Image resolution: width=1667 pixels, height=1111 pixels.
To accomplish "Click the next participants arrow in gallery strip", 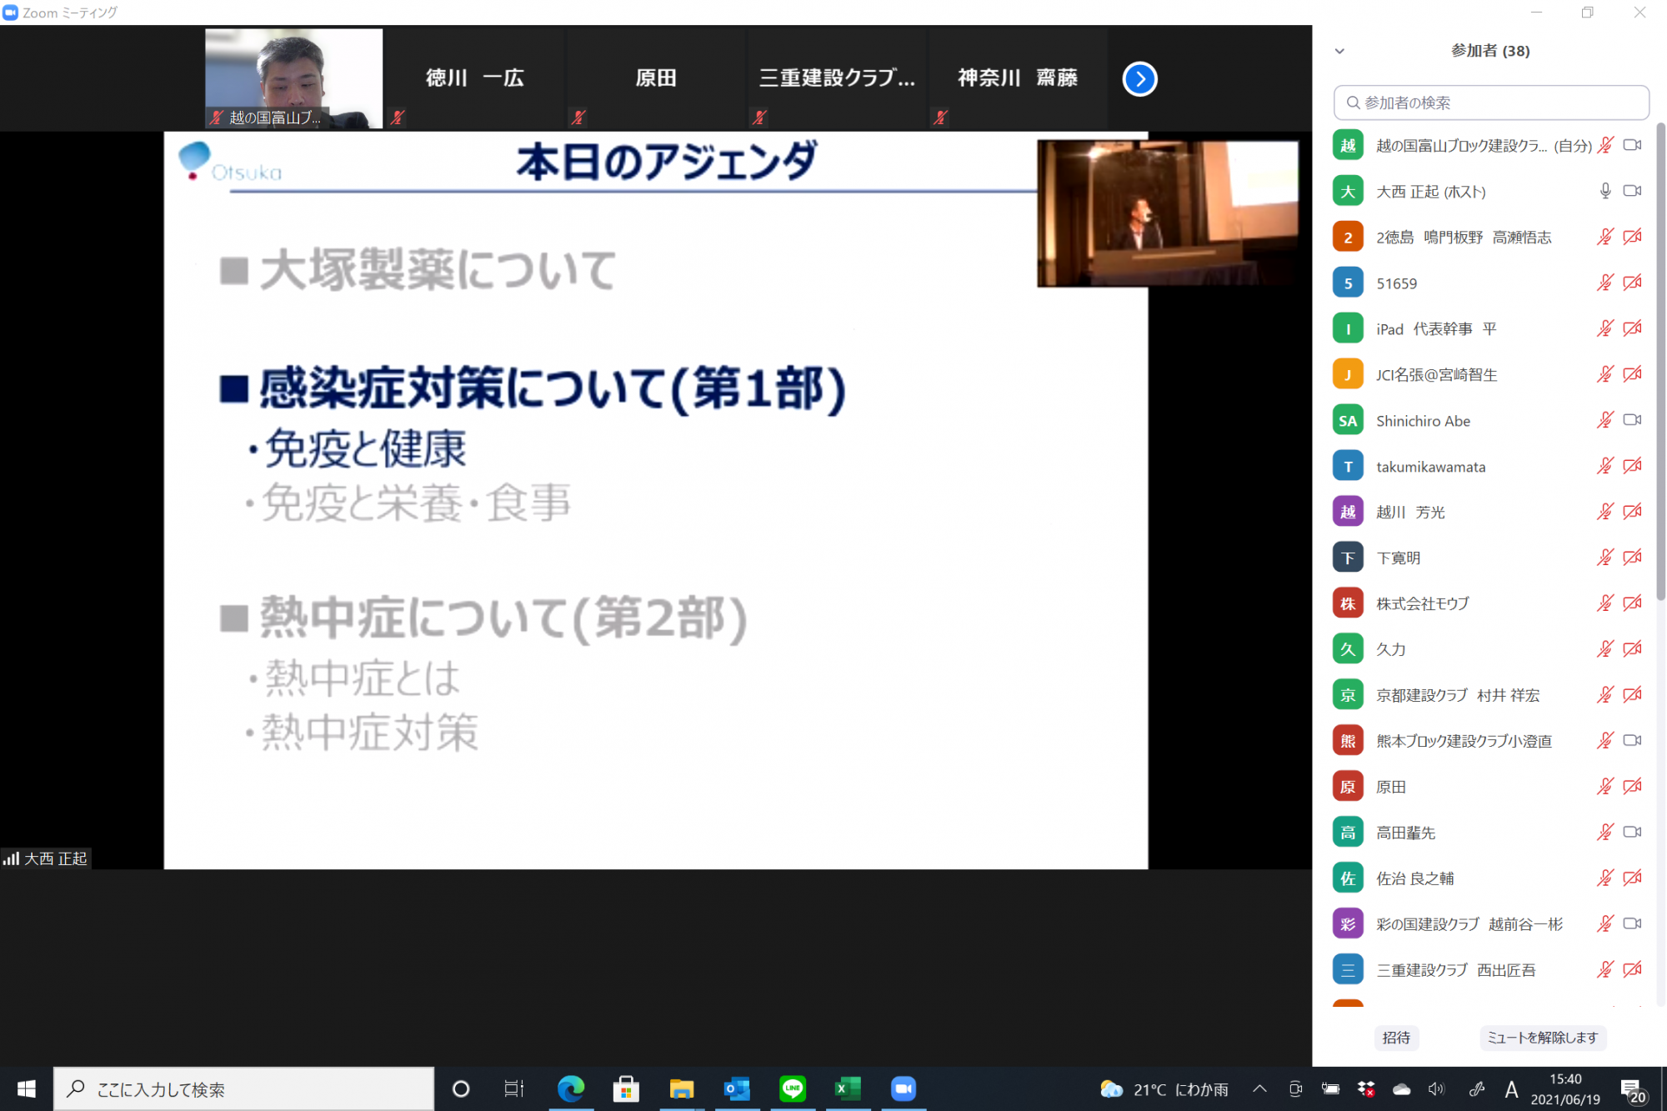I will coord(1139,79).
